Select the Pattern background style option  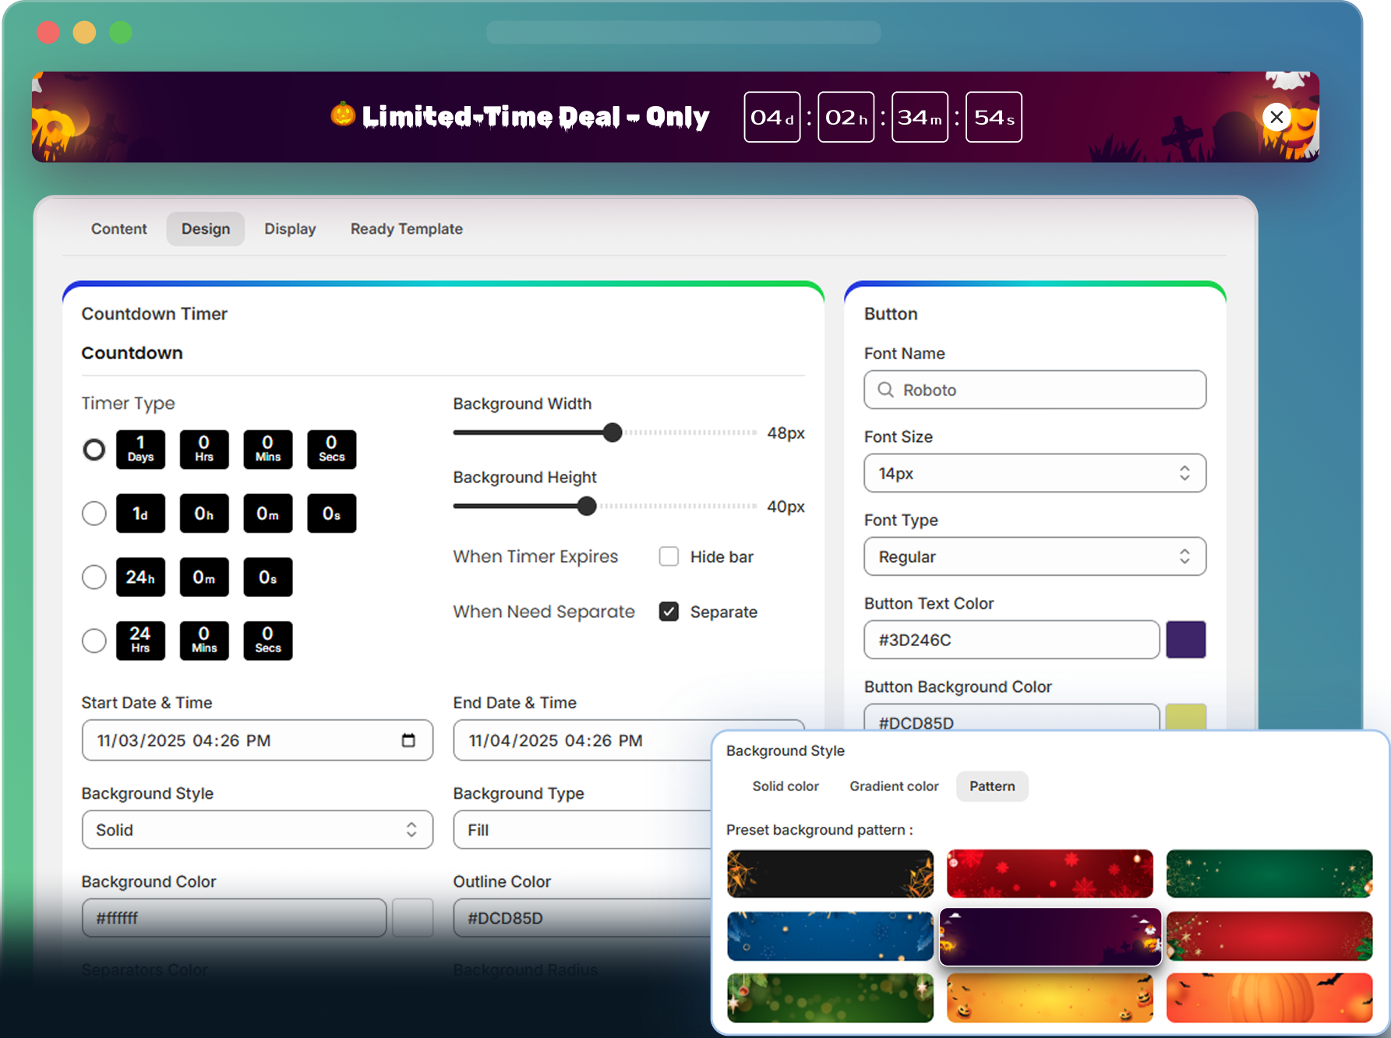click(x=991, y=786)
